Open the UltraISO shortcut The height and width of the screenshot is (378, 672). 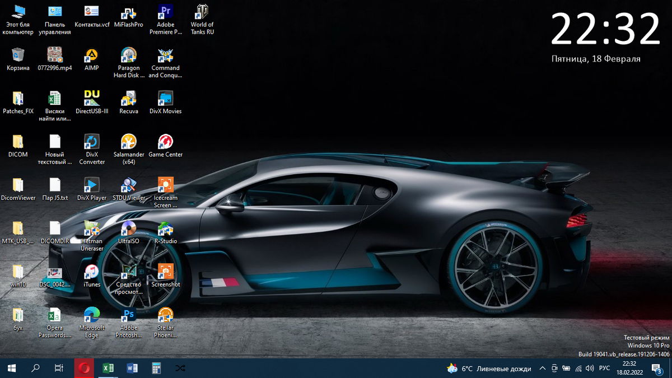128,232
